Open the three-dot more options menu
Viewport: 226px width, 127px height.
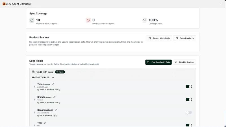click(x=221, y=4)
